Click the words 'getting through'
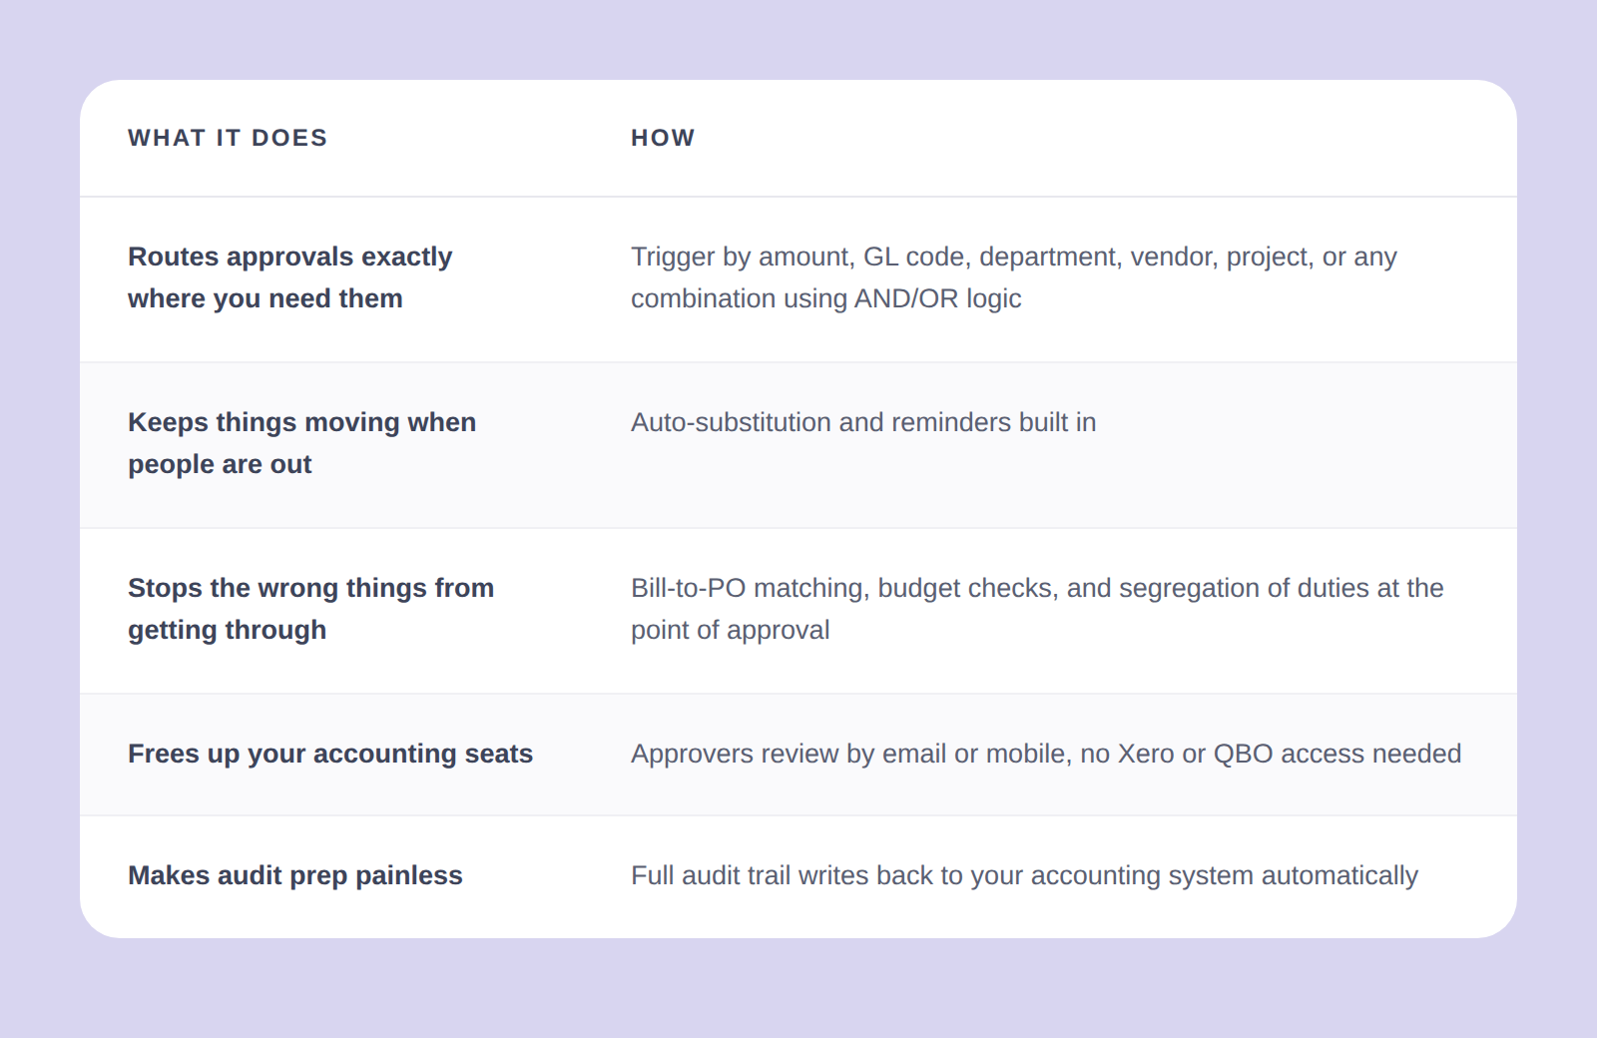The height and width of the screenshot is (1038, 1597). click(x=228, y=630)
